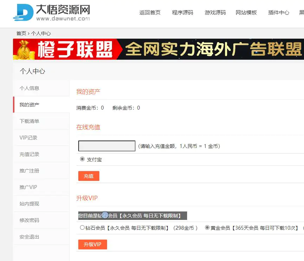
Task: Open 推广注册 in the sidebar
Action: pos(41,171)
